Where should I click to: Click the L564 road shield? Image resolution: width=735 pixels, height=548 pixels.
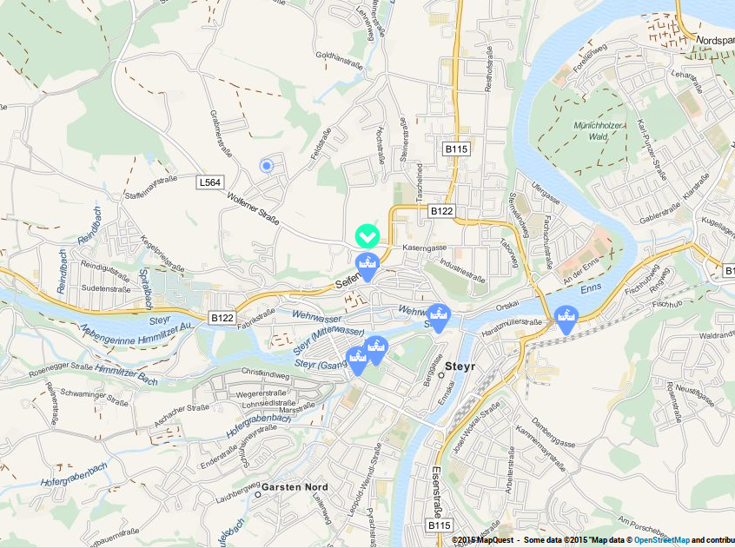pos(210,182)
